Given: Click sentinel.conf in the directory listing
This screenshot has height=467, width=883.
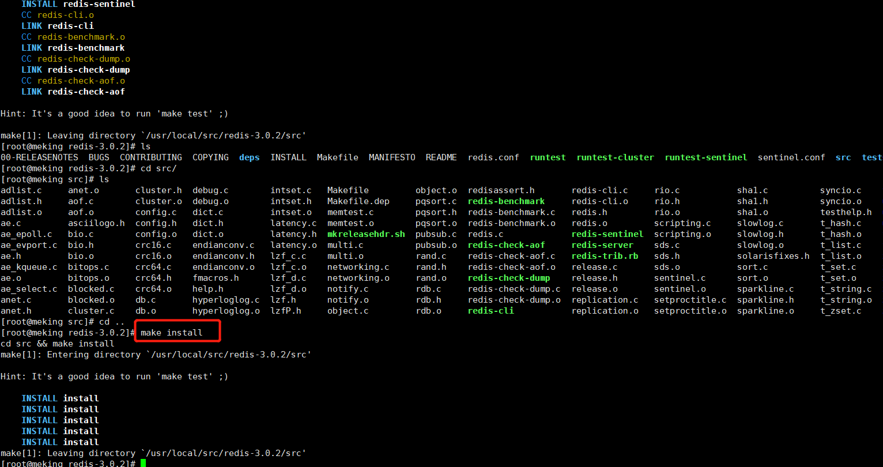Looking at the screenshot, I should pos(791,157).
